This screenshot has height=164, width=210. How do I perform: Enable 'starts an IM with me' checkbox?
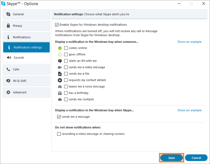(x=66, y=61)
